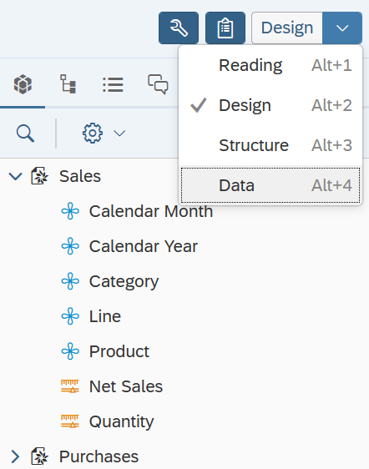Open the list view tab icon

click(x=113, y=84)
